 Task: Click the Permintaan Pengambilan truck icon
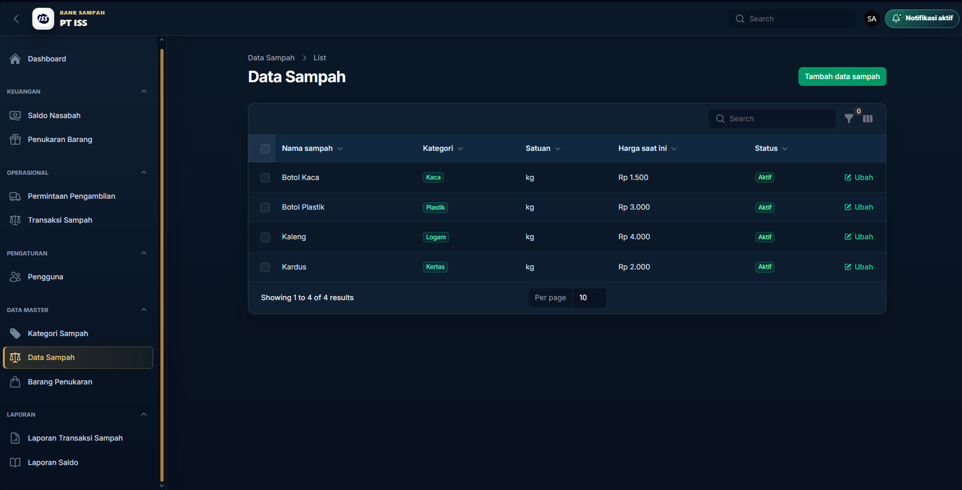(x=15, y=196)
